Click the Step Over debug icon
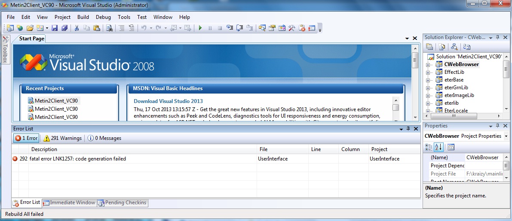Image resolution: width=512 pixels, height=221 pixels. [240, 28]
